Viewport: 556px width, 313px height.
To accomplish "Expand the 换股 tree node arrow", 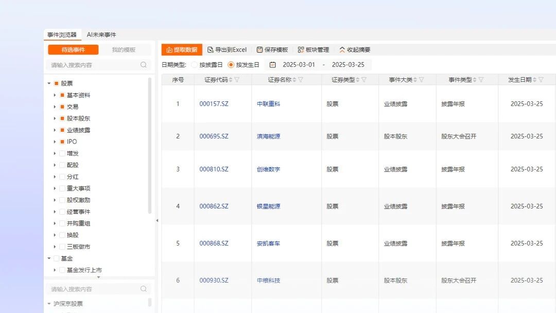I will [55, 235].
